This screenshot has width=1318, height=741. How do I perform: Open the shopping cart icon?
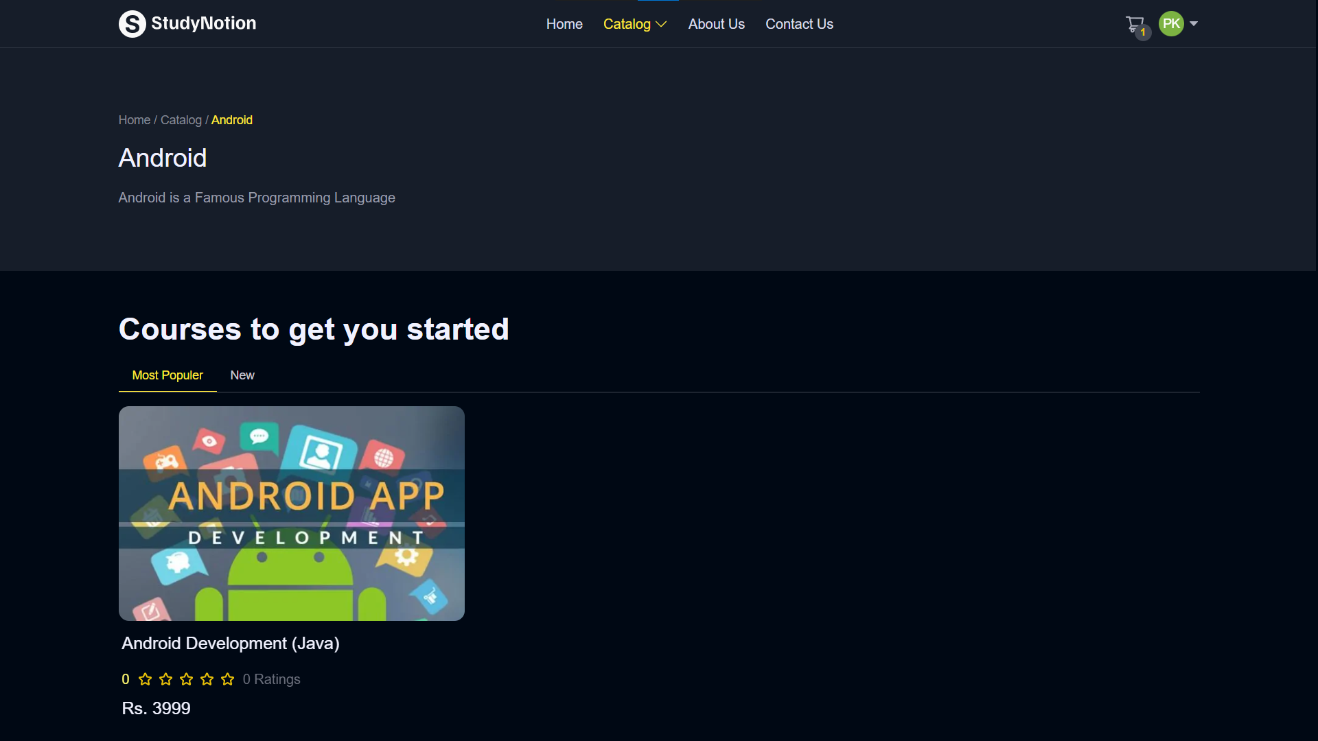pyautogui.click(x=1135, y=24)
